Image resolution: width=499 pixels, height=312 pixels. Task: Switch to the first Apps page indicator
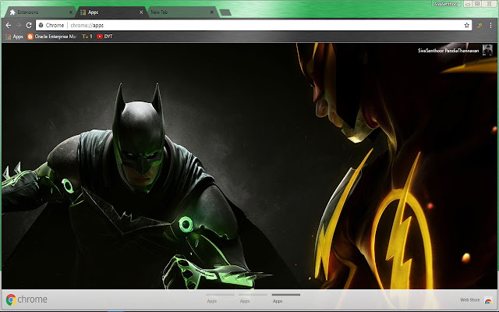pyautogui.click(x=220, y=298)
